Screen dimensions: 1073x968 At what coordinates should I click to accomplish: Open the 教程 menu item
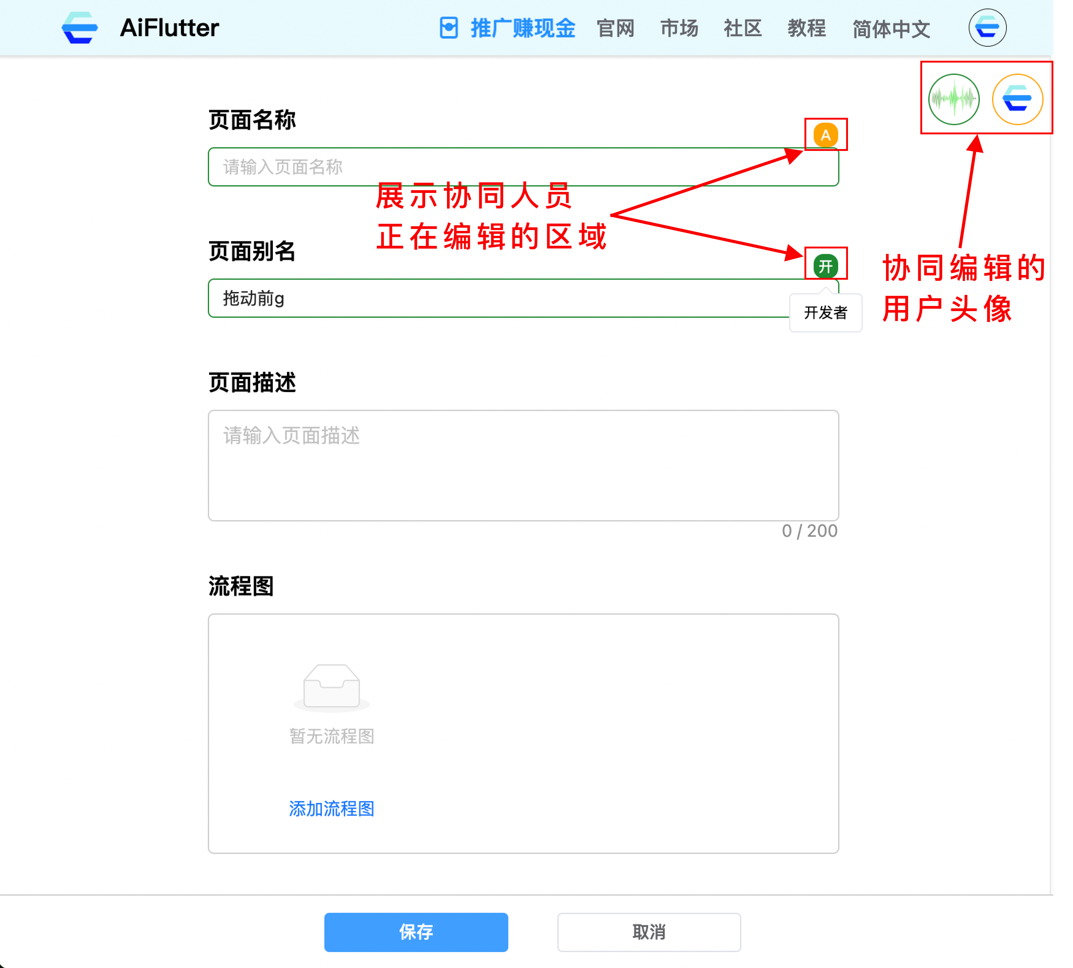click(x=807, y=28)
